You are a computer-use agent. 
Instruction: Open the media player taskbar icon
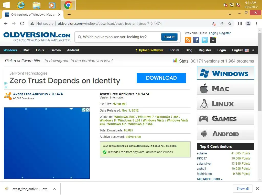52,5
